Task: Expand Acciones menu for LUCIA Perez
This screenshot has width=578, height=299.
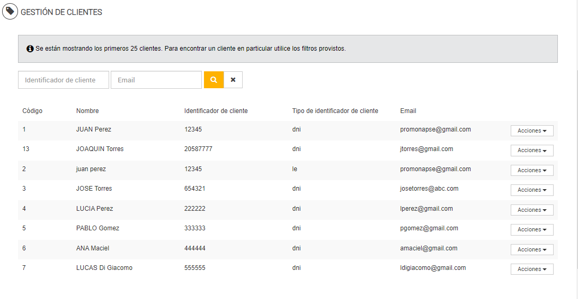Action: point(532,210)
